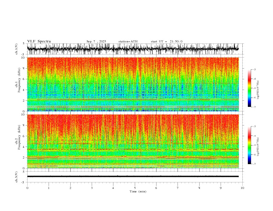Click the "ch.1(V)" vertical axis label
Image resolution: width=273 pixels, height=211 pixels.
pyautogui.click(x=17, y=49)
